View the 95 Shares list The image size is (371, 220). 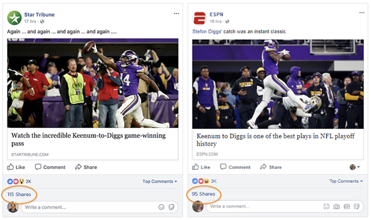point(204,194)
